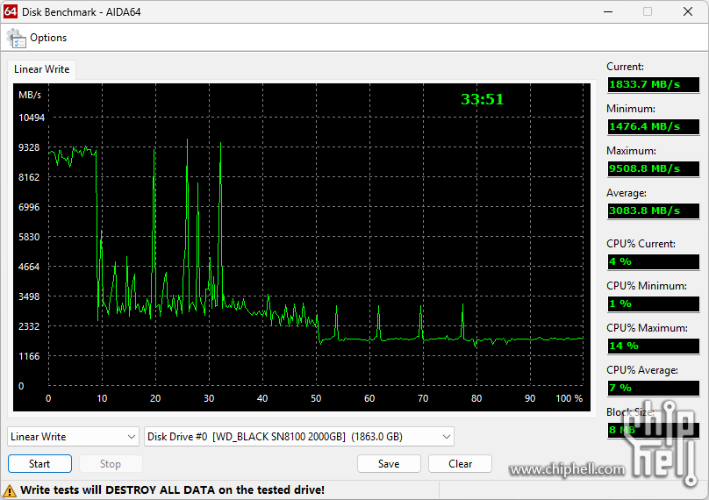Click the 10494 y-axis label
This screenshot has width=709, height=500.
[x=32, y=118]
